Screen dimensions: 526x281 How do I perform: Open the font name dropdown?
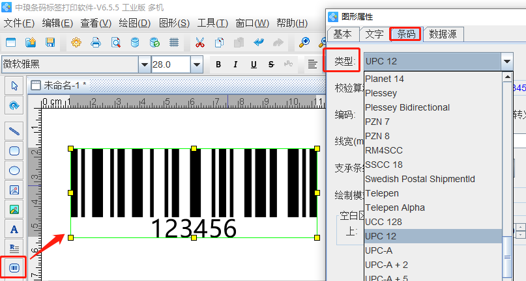[144, 64]
